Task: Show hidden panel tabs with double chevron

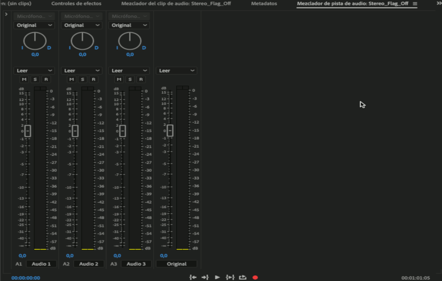Action: tap(438, 4)
